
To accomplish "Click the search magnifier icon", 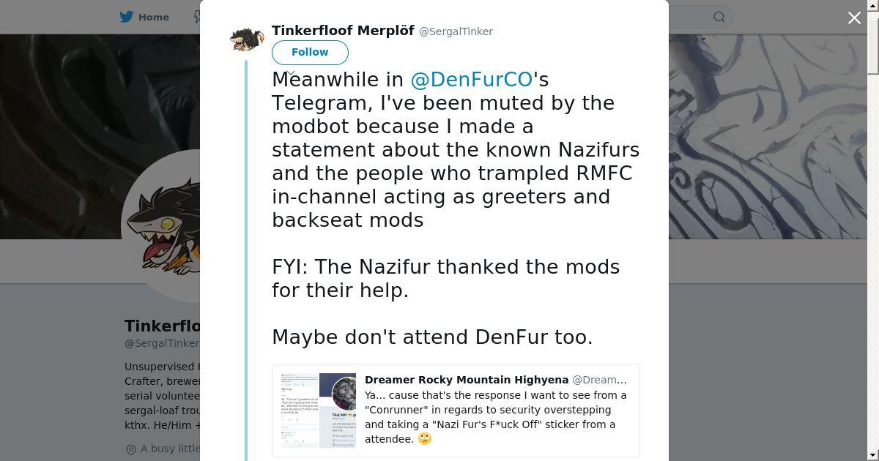I will pos(719,17).
